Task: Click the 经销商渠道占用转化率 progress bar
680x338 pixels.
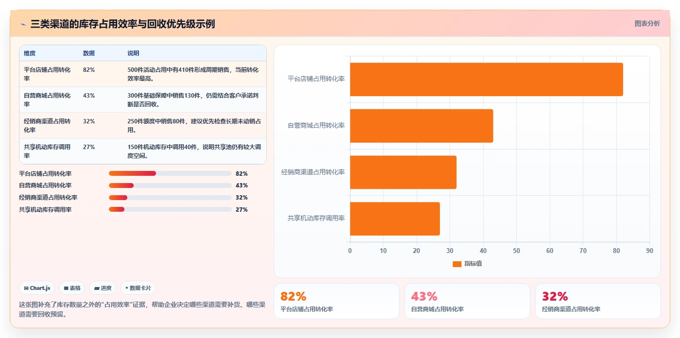Action: [x=170, y=198]
